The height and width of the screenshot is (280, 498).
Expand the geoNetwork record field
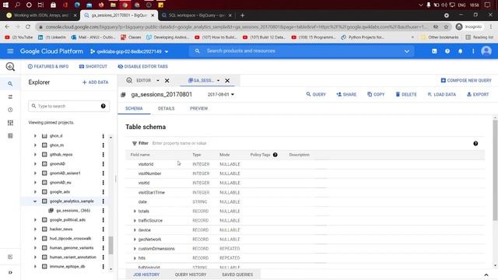coord(135,240)
